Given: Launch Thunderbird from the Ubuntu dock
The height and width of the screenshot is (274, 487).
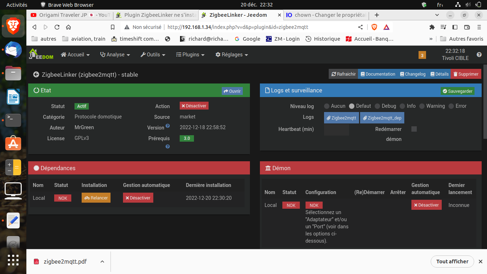Looking at the screenshot, I should point(13,50).
